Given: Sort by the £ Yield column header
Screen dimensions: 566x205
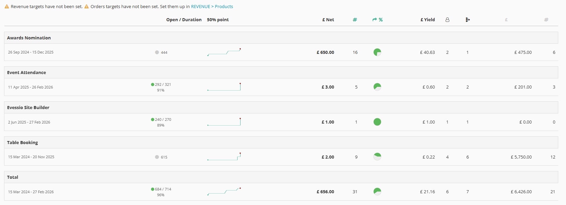Looking at the screenshot, I should (428, 20).
